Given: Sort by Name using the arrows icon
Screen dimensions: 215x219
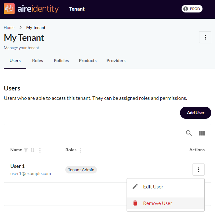Looking at the screenshot, I should pos(32,150).
